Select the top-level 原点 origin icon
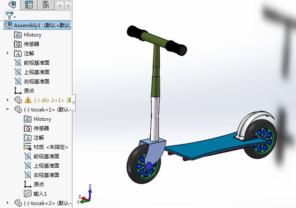The width and height of the screenshot is (296, 208). point(18,91)
